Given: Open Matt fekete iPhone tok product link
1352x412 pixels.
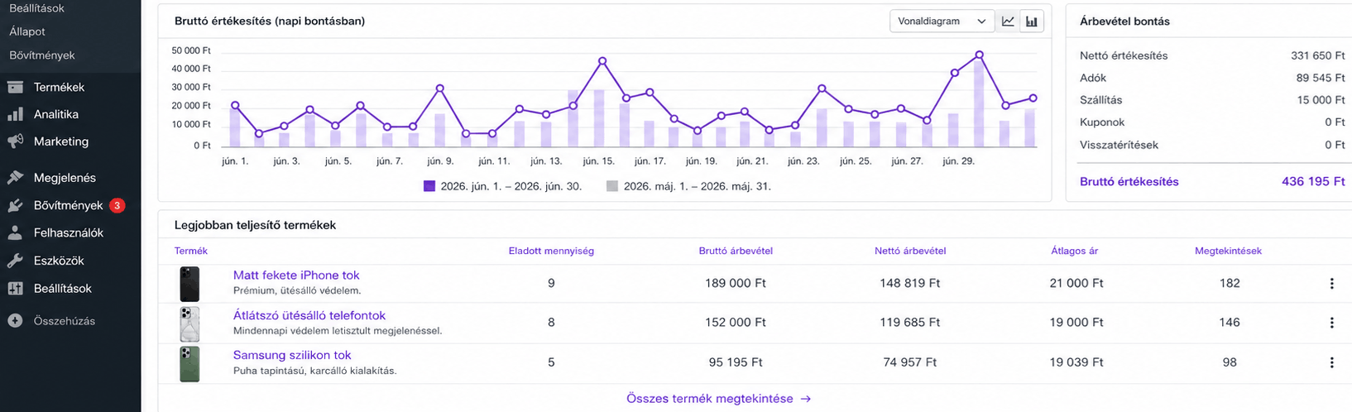Looking at the screenshot, I should pyautogui.click(x=296, y=275).
